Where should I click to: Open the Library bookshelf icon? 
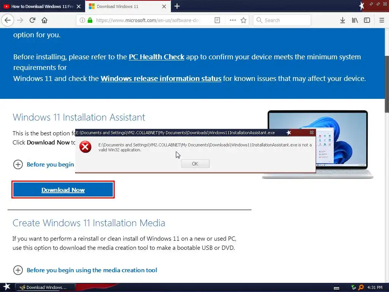click(355, 20)
